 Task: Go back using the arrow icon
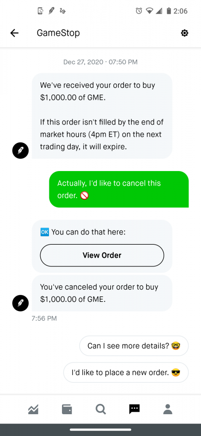[x=14, y=33]
